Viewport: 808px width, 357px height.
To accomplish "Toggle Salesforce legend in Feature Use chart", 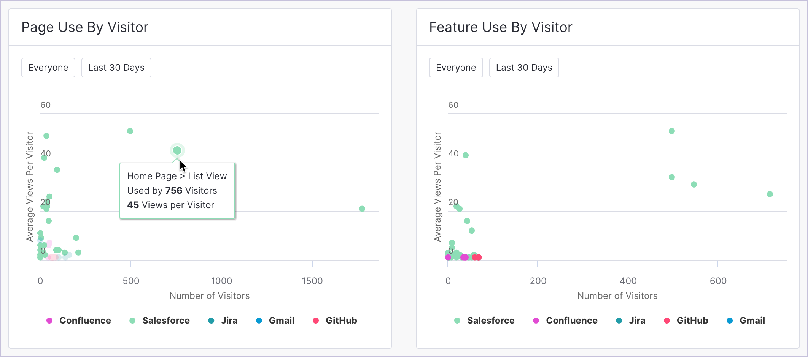I will (x=485, y=321).
